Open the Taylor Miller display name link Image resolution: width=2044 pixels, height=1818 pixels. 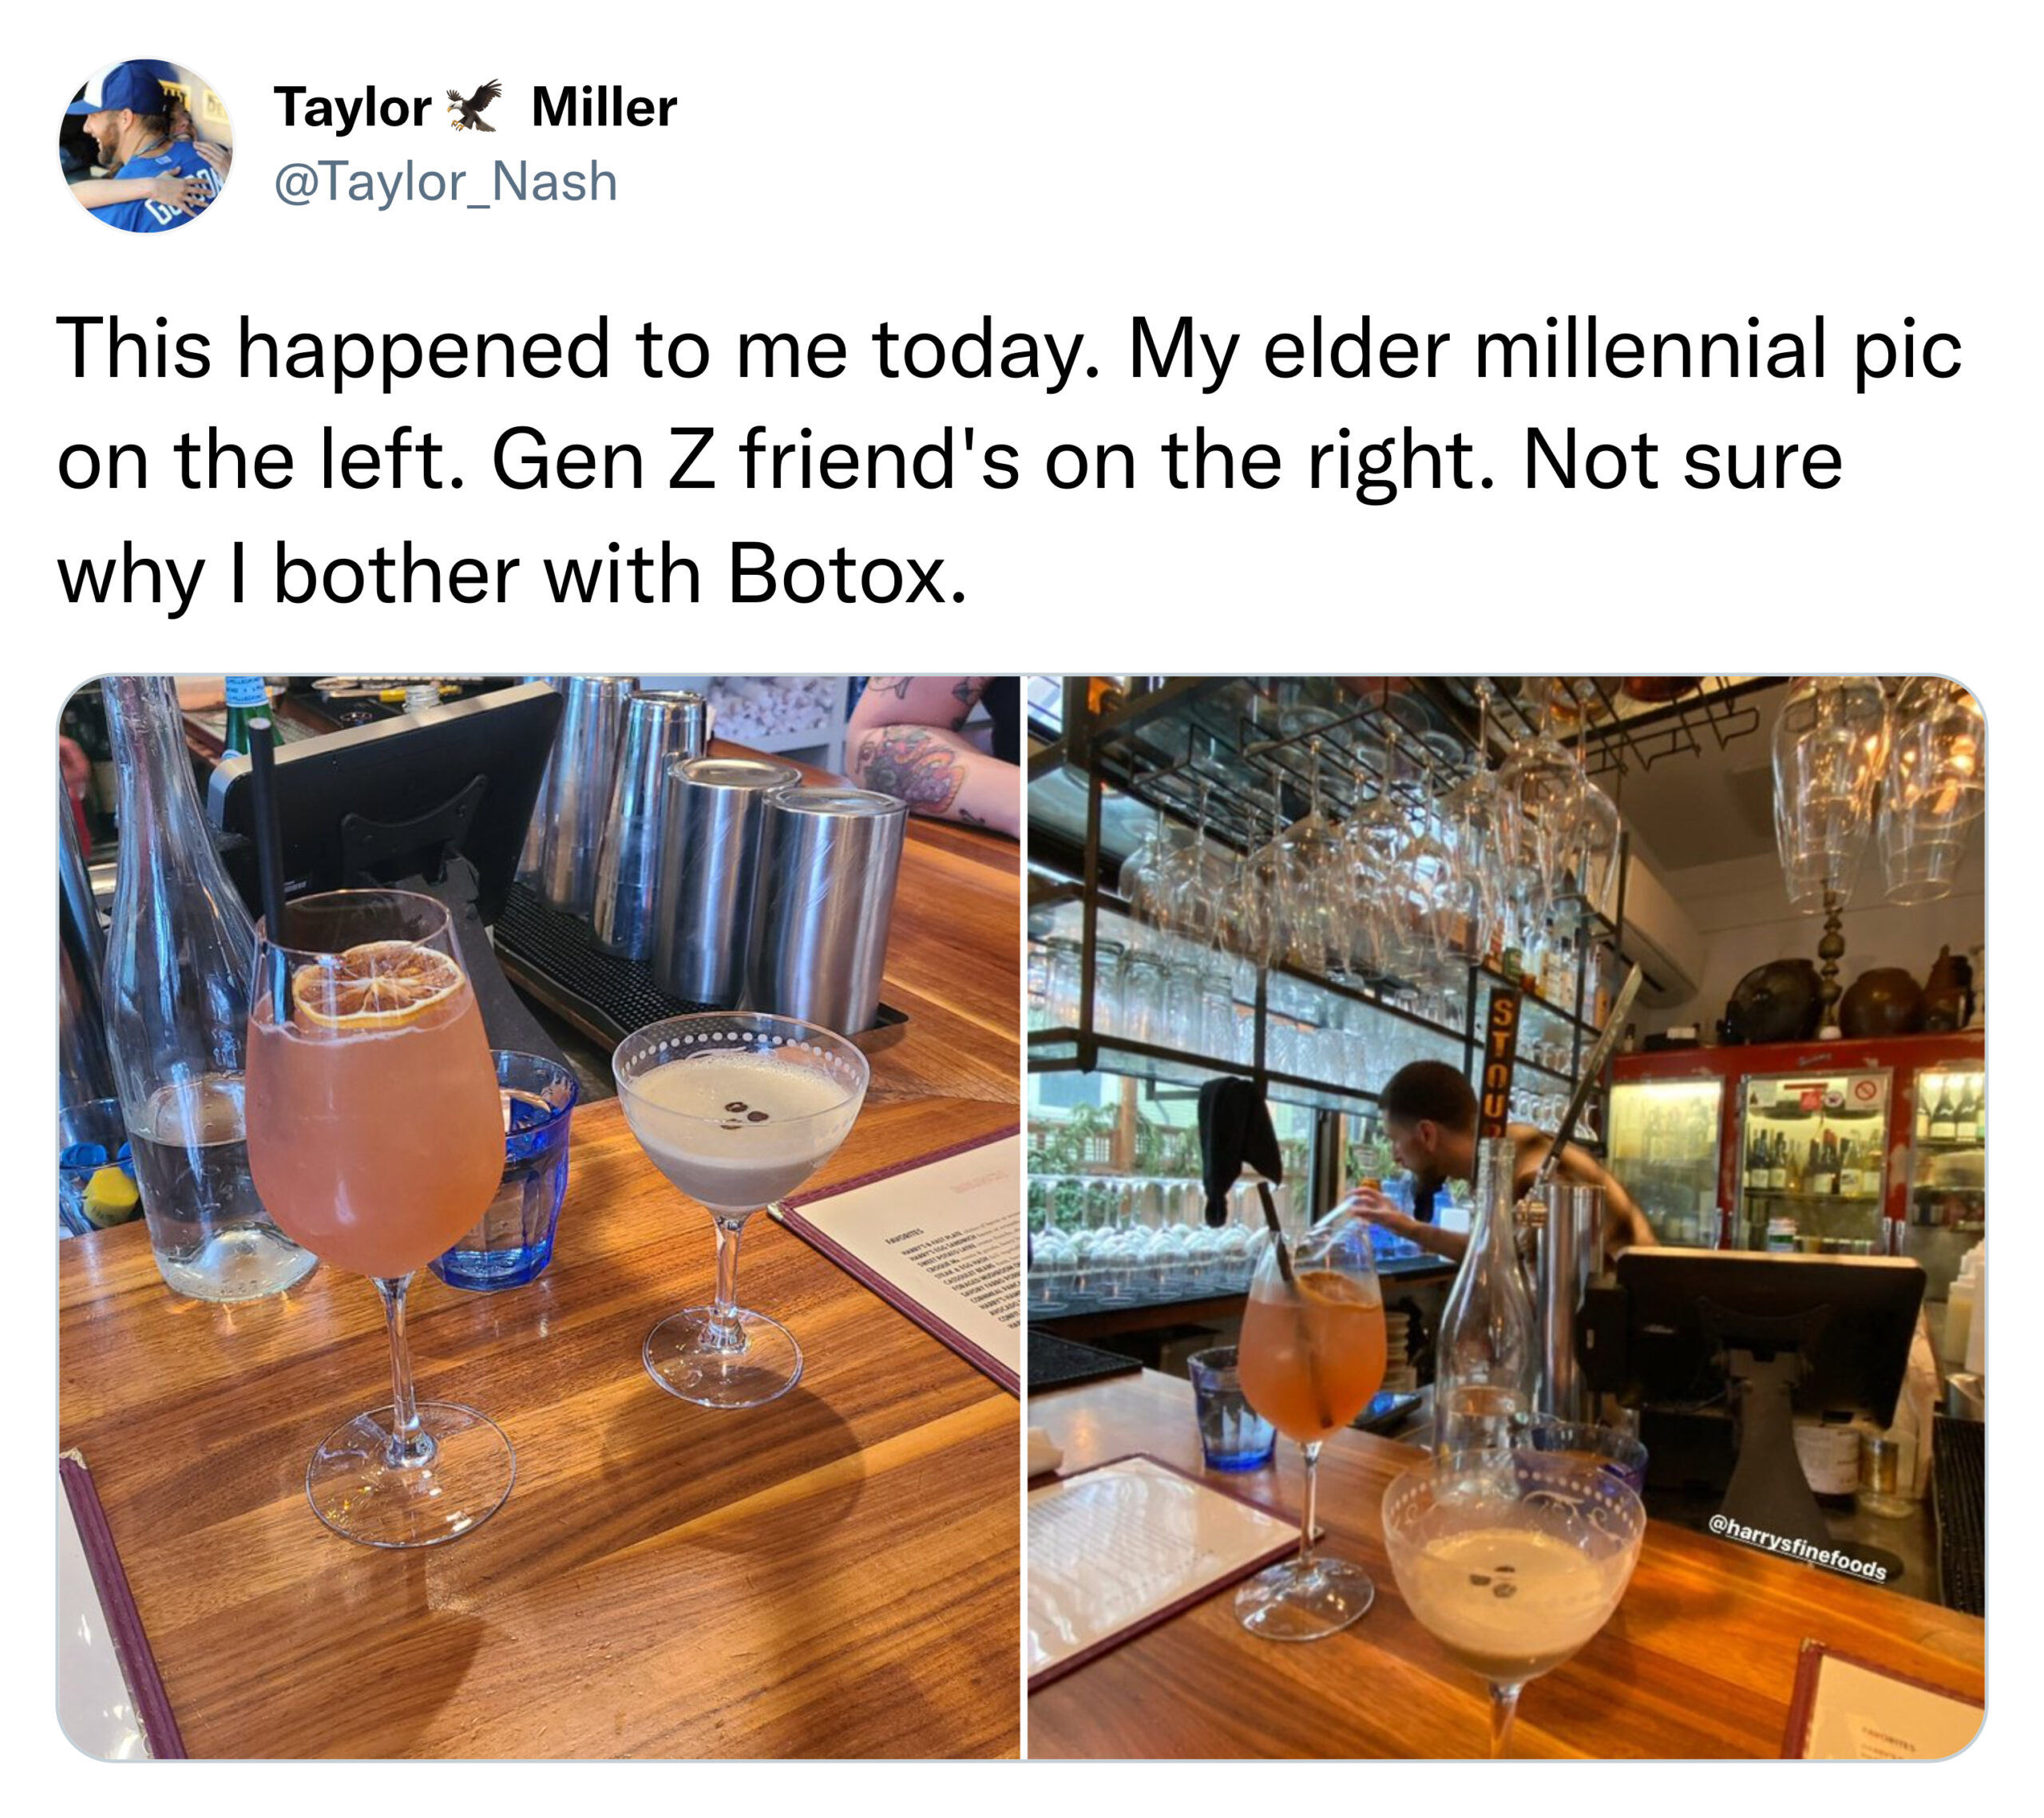click(x=475, y=107)
